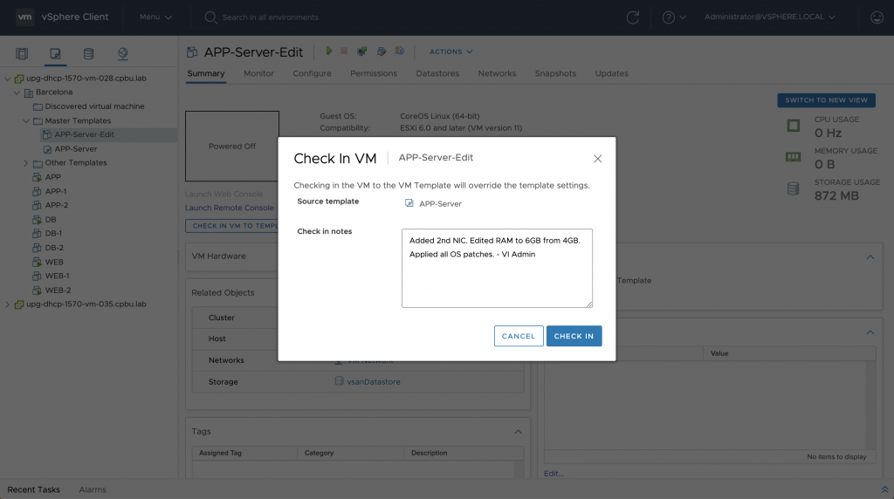
Task: Click the CPU usage icon
Action: 793,126
